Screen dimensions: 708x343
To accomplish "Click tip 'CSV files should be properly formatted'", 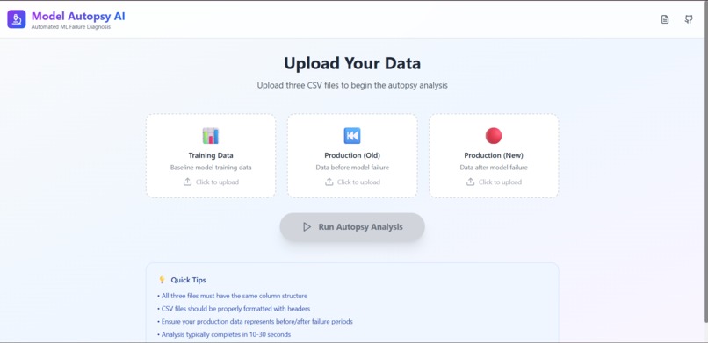I will point(234,309).
